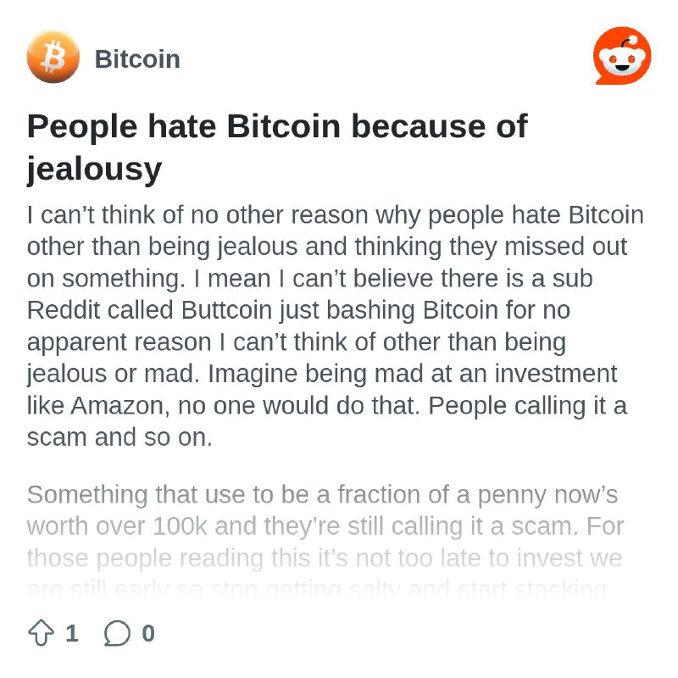Click the faded line starting 'Something that use'
This screenshot has height=678, width=678.
(x=322, y=495)
